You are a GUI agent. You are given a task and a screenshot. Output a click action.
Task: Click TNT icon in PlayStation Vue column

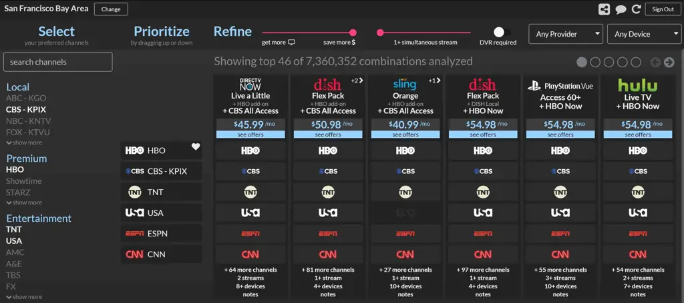click(560, 192)
